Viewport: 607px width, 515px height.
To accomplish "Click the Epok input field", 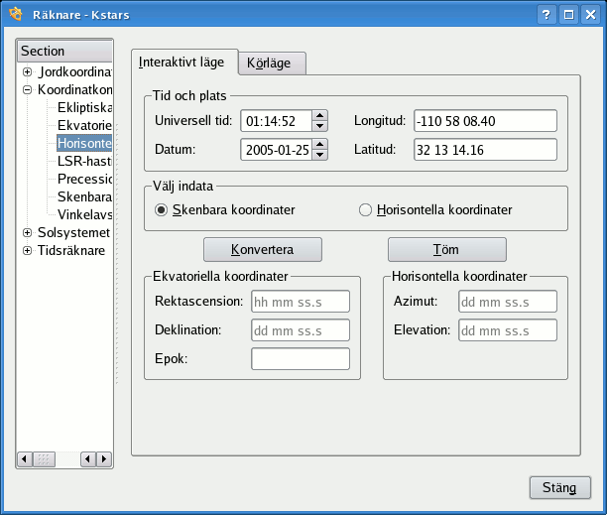I will click(x=301, y=359).
